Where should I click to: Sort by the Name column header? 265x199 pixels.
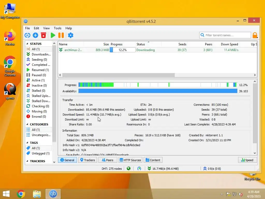[71, 44]
